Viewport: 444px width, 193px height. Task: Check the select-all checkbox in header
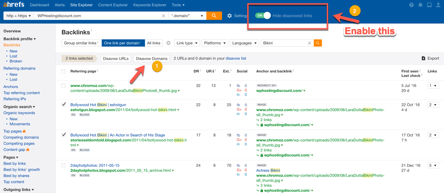click(63, 71)
